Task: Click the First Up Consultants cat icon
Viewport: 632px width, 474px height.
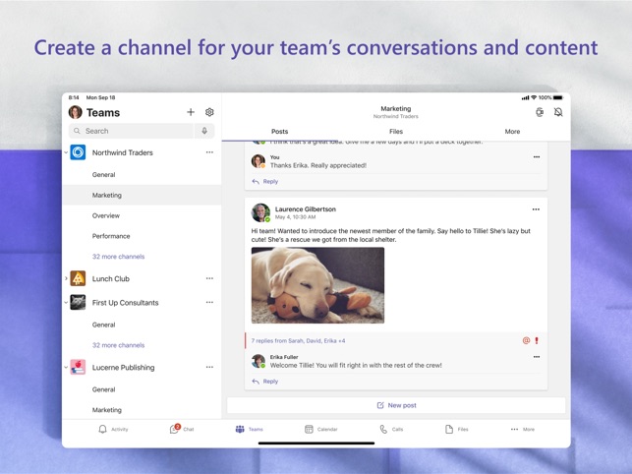Action: point(78,302)
